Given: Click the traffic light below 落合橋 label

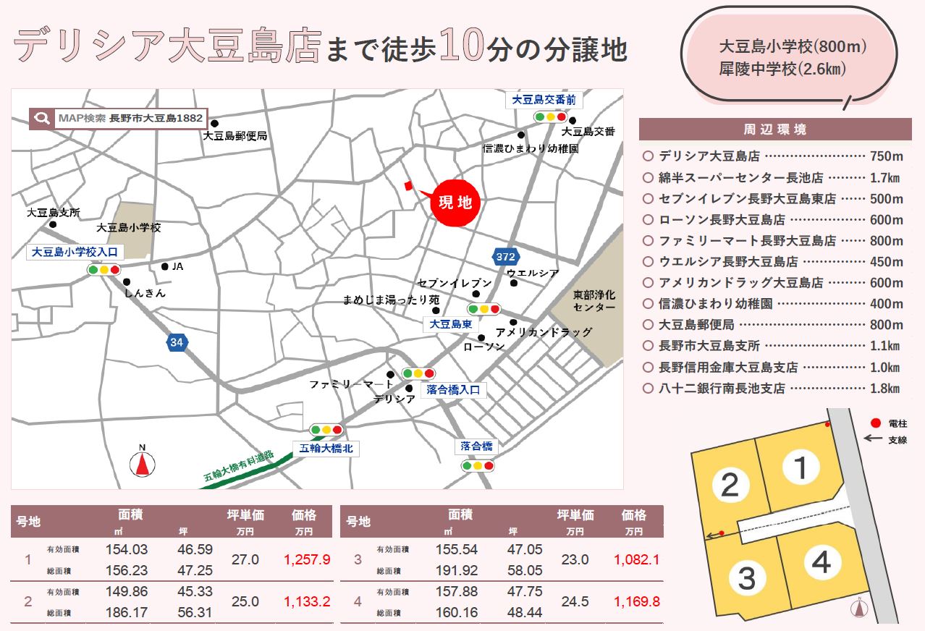Looking at the screenshot, I should 478,466.
